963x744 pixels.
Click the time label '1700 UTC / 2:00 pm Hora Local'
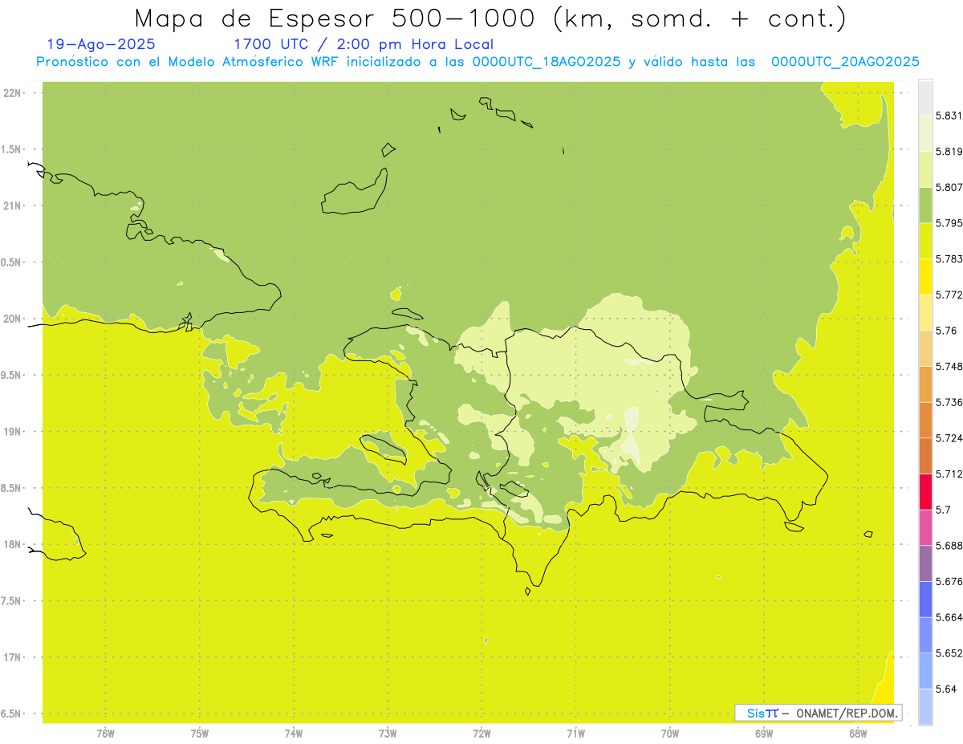363,45
